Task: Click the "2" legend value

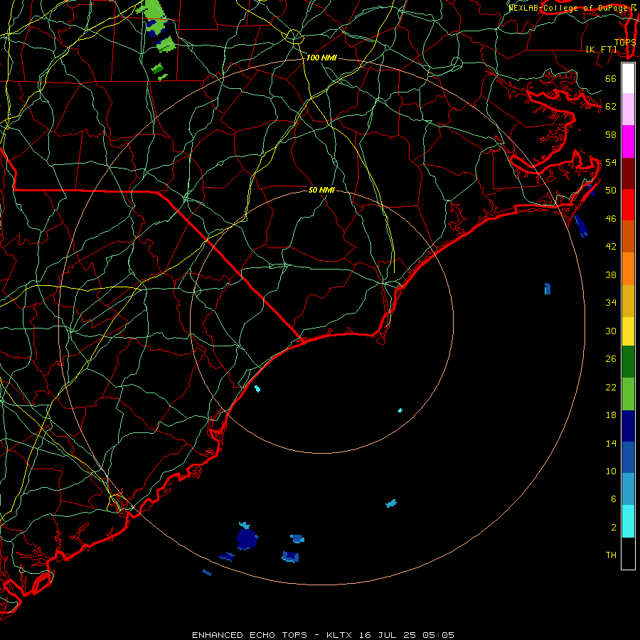Action: [613, 528]
